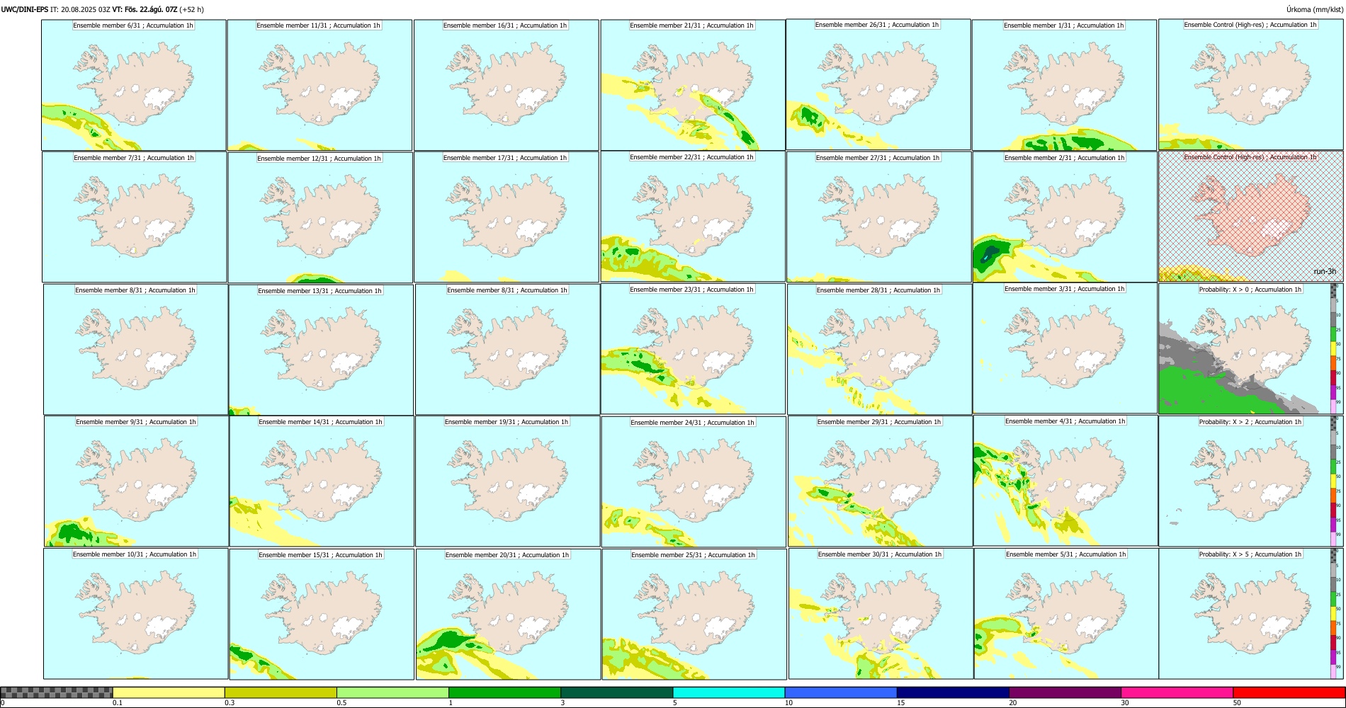Open the Ensemble member 27/31 map
Viewport: 1346px width, 708px height.
pos(879,217)
